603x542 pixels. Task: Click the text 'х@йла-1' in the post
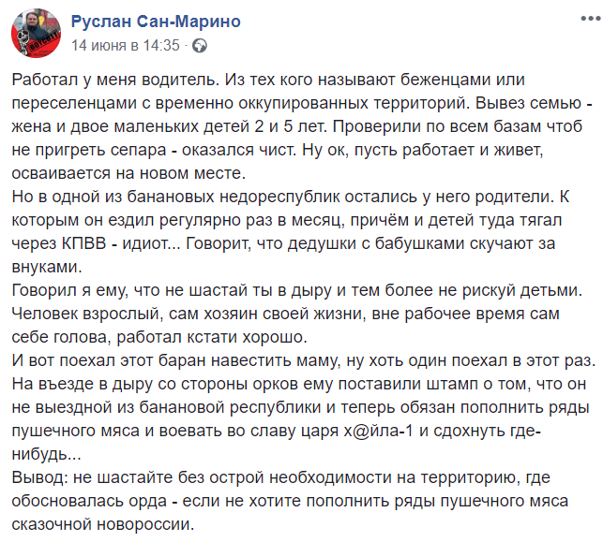(379, 431)
